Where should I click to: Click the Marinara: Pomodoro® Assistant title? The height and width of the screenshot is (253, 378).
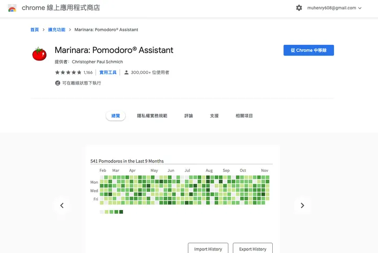[x=114, y=50]
